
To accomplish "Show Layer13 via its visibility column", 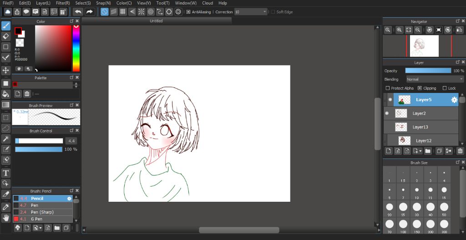I will coord(387,127).
